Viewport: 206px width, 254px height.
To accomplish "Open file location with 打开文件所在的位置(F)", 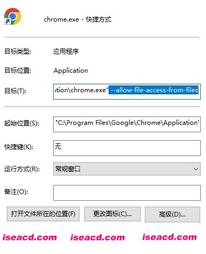I will pyautogui.click(x=43, y=214).
